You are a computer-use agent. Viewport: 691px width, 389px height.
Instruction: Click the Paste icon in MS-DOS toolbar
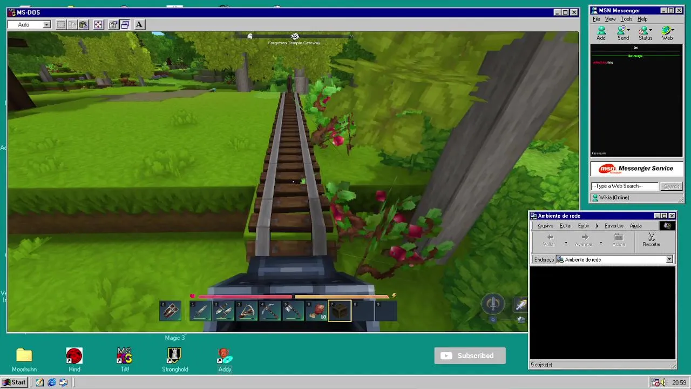84,24
